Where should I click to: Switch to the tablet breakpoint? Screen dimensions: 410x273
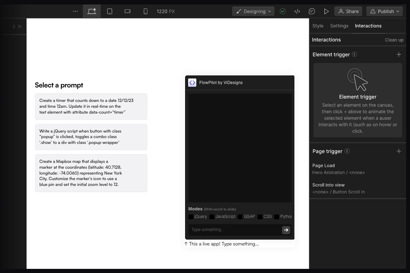coord(110,11)
